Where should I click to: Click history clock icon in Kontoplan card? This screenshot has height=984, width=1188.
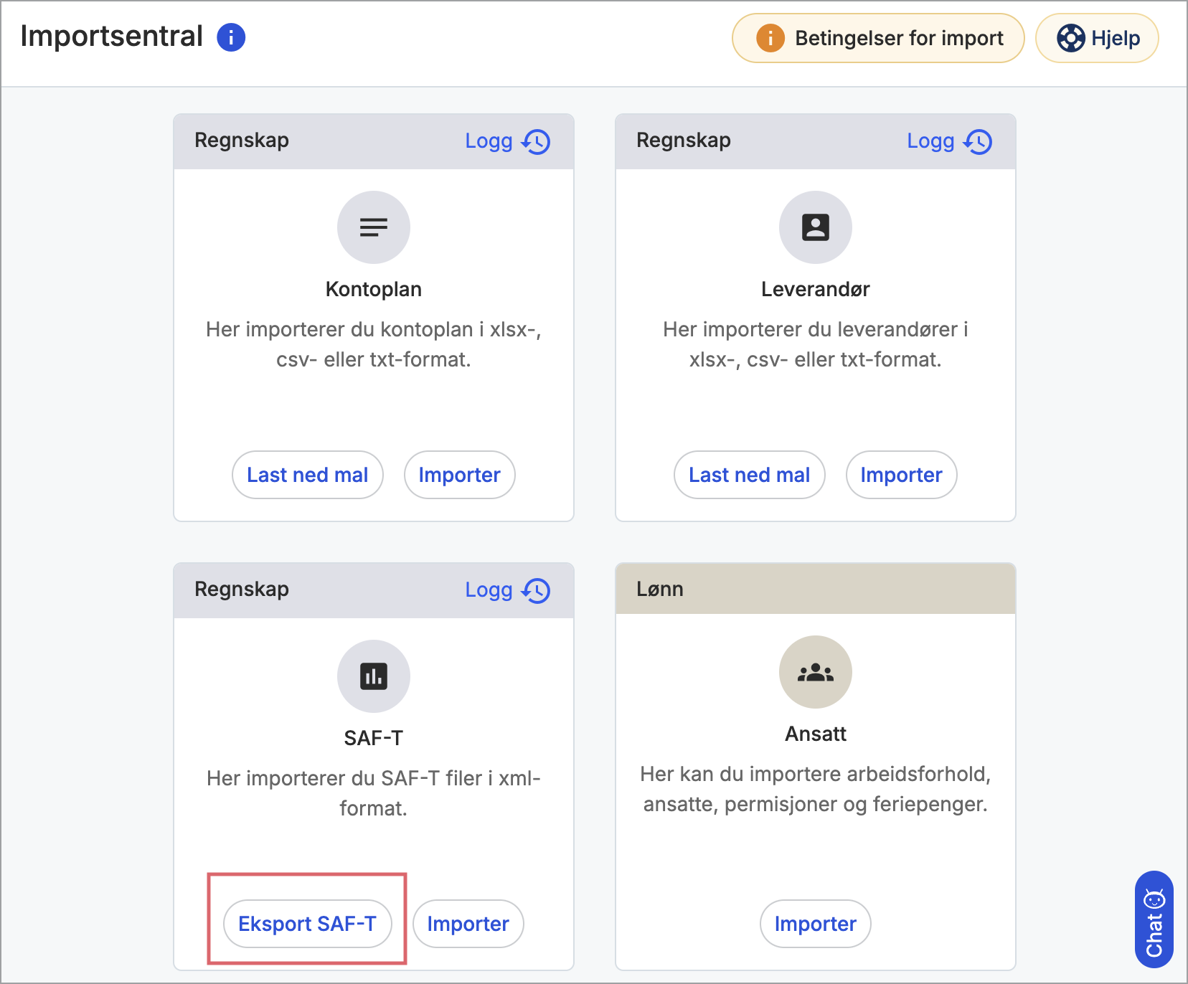[536, 141]
